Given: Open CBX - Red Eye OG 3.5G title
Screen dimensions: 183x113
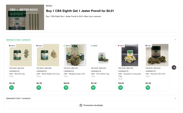Looking at the screenshot, I should 155,74.
